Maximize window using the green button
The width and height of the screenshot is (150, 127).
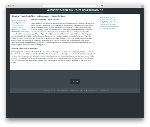(x=13, y=6)
